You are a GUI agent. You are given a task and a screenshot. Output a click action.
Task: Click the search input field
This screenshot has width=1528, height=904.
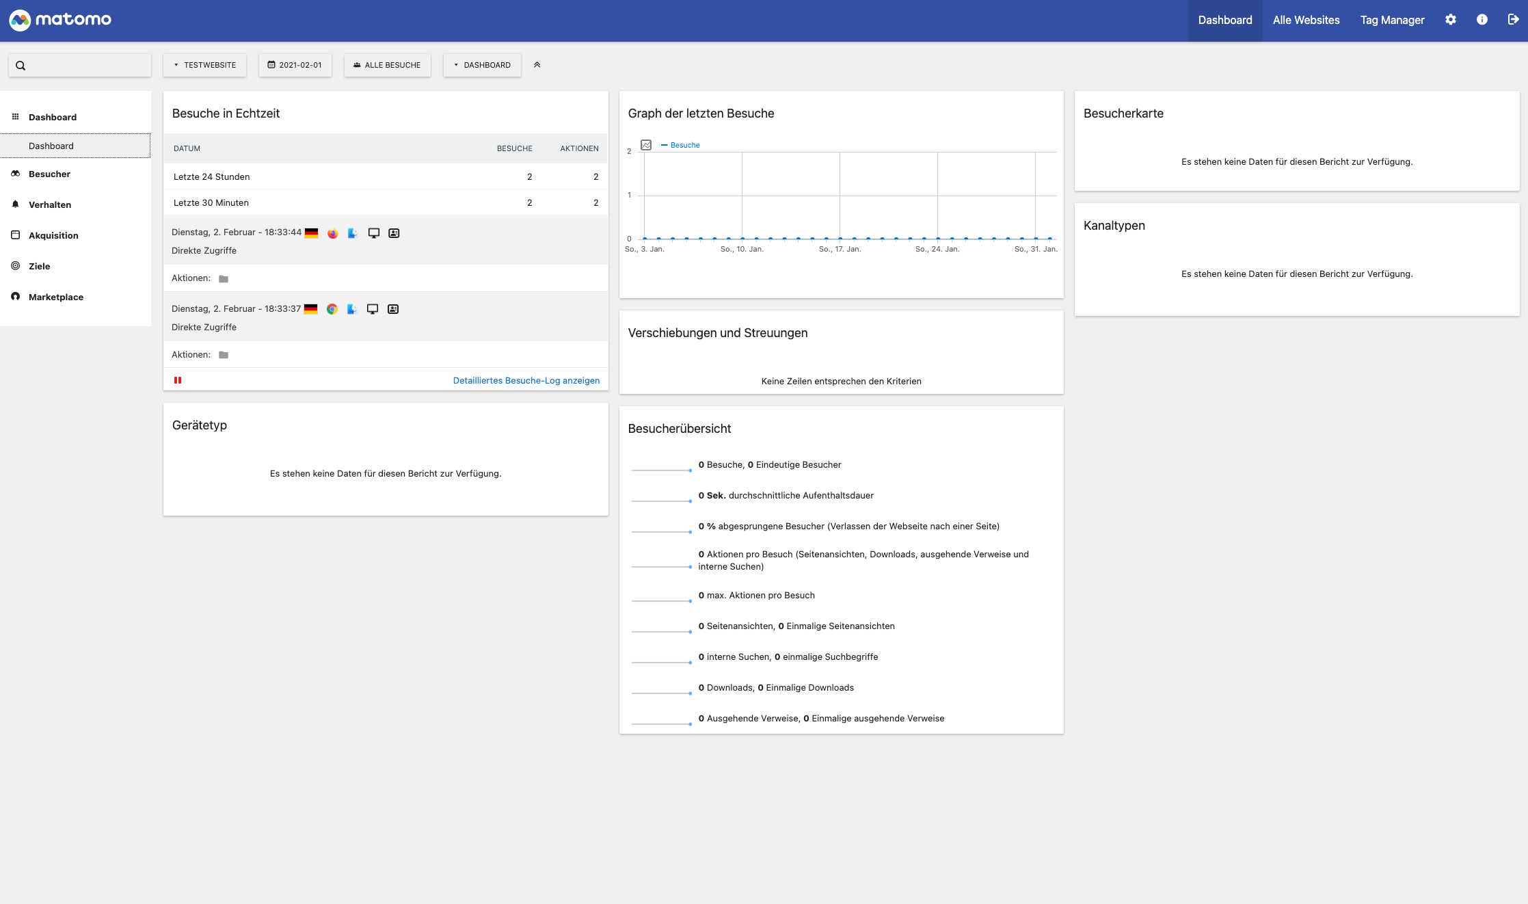[x=80, y=66]
